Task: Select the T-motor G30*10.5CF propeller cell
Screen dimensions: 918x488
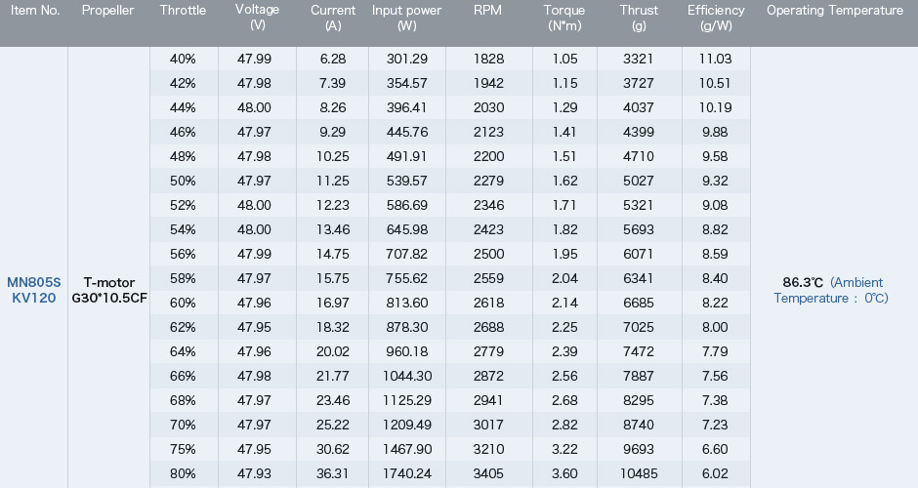Action: tap(109, 290)
